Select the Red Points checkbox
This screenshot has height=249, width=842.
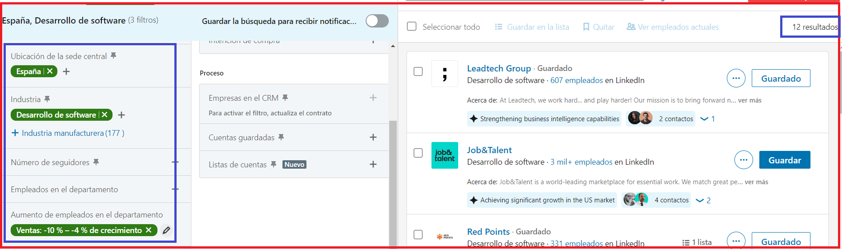point(418,235)
